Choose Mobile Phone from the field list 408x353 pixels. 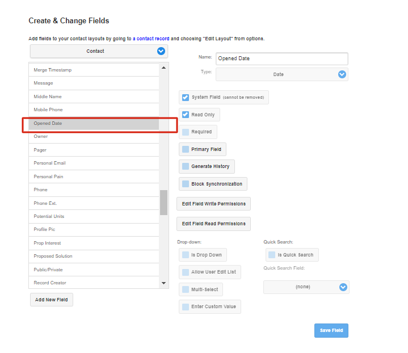(x=94, y=110)
